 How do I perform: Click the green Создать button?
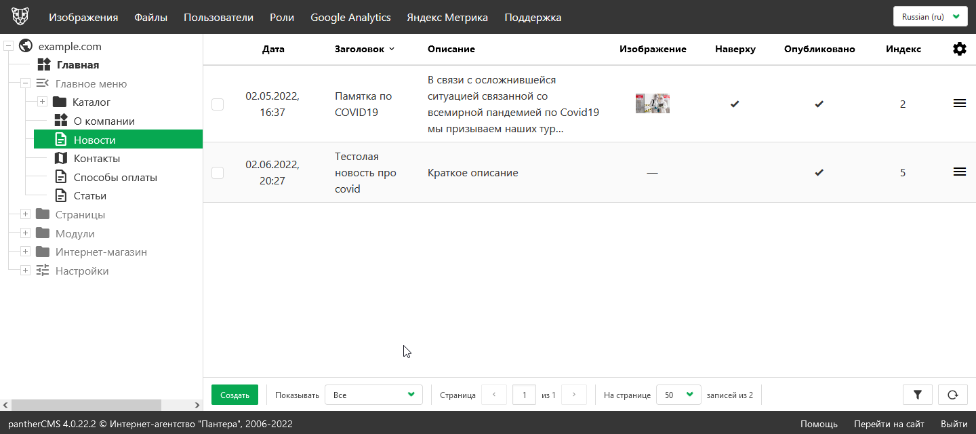(235, 395)
